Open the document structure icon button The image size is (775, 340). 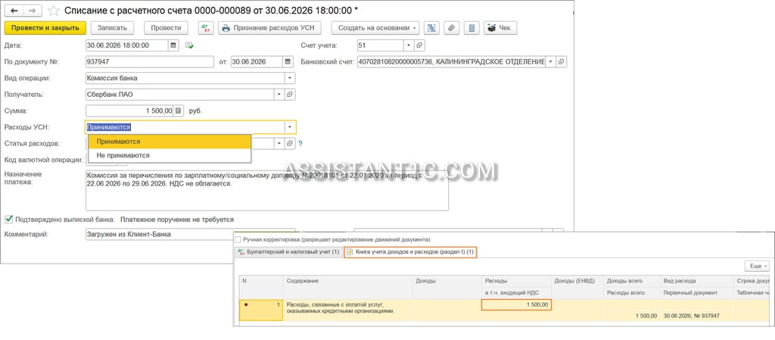(x=431, y=28)
